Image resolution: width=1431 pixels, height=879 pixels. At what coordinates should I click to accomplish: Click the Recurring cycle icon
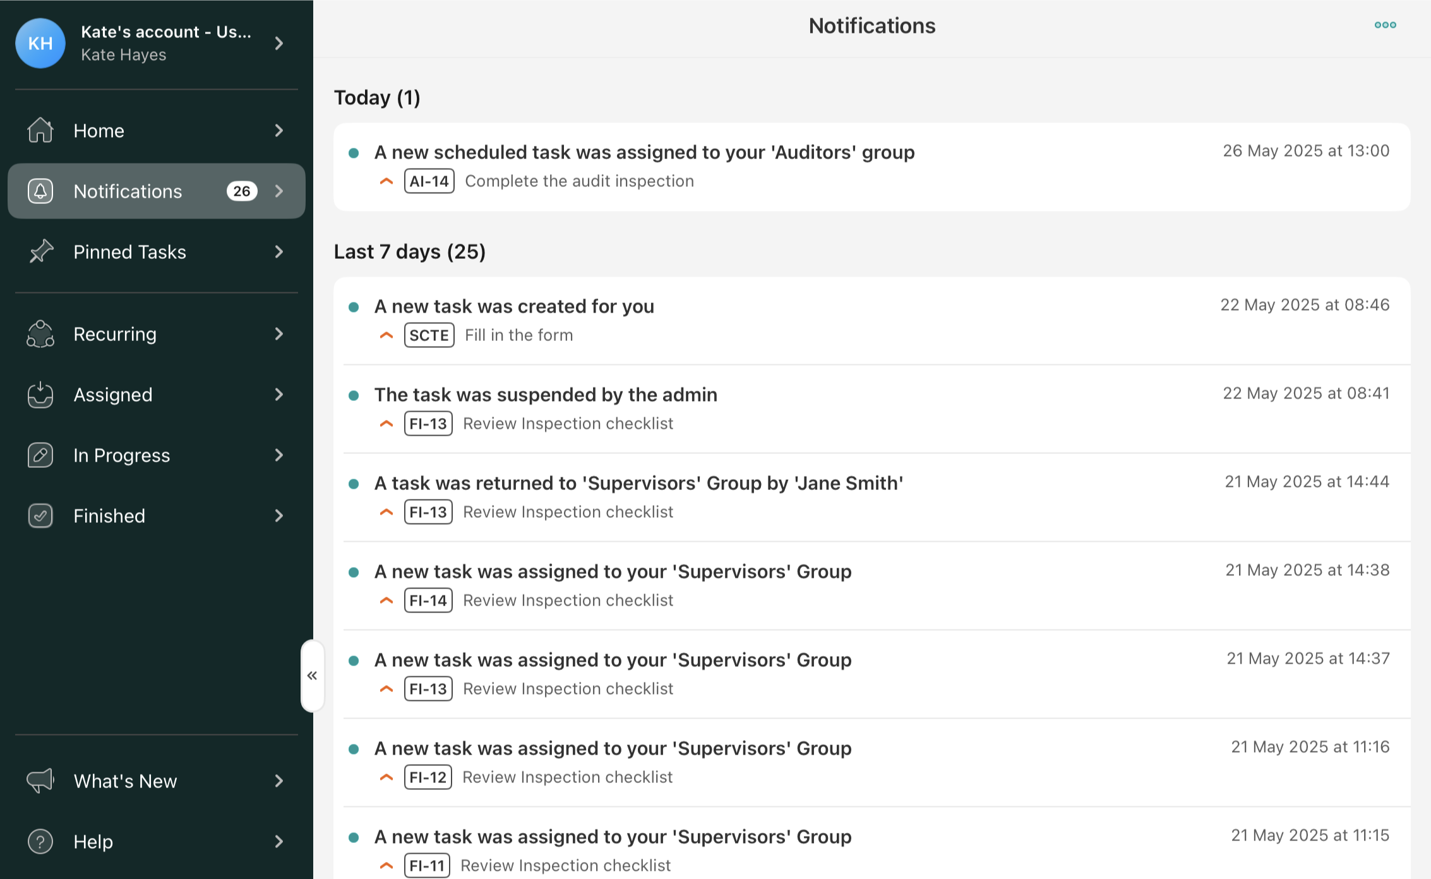pos(40,334)
